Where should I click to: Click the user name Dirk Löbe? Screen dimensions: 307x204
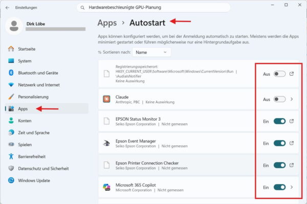coord(36,24)
